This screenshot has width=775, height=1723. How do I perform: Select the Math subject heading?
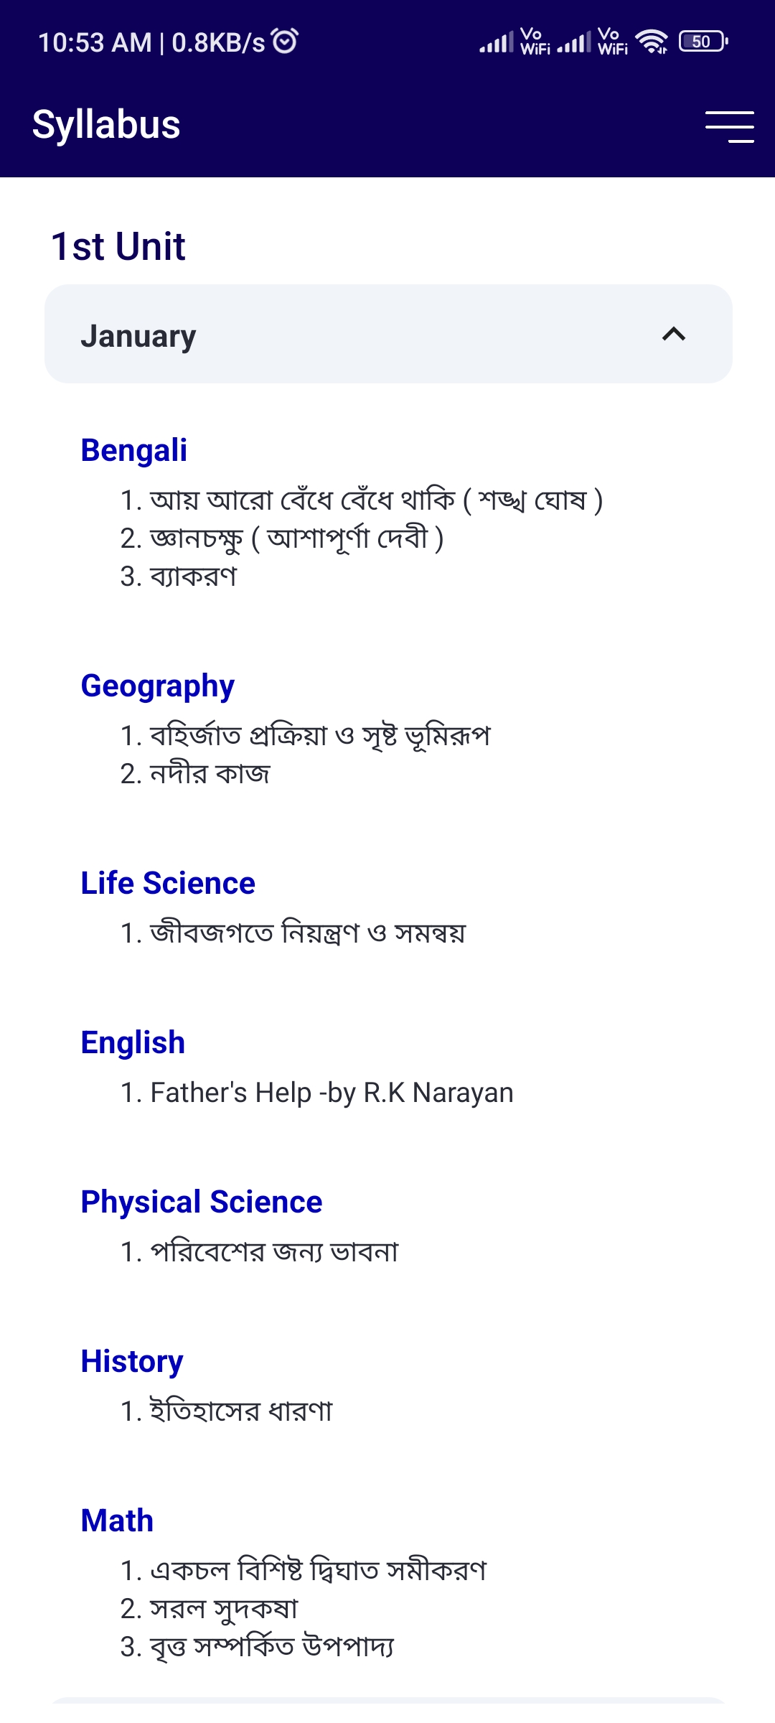117,1521
